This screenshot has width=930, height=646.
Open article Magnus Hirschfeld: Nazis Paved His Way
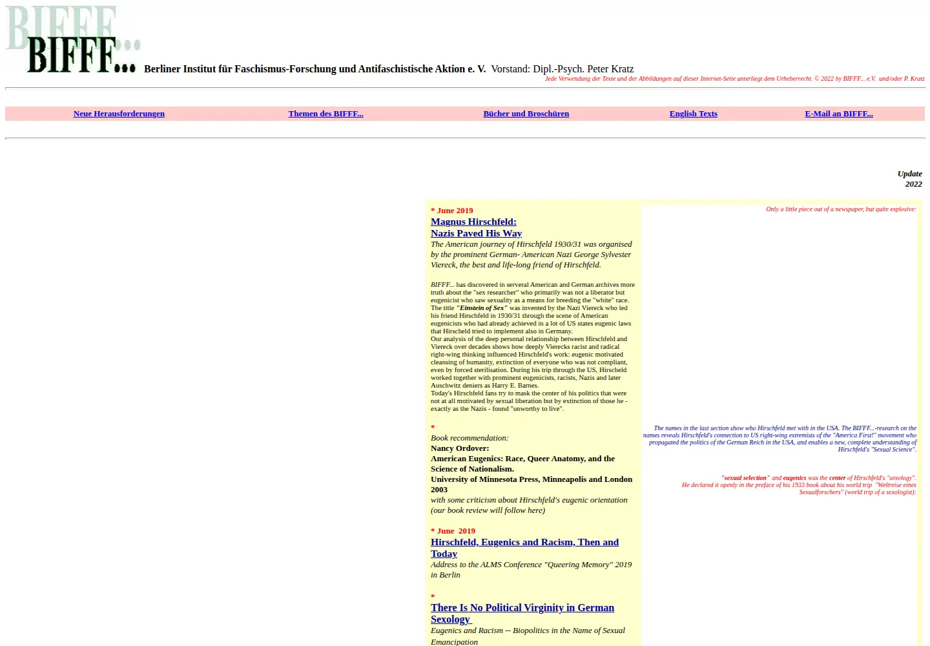coord(476,227)
